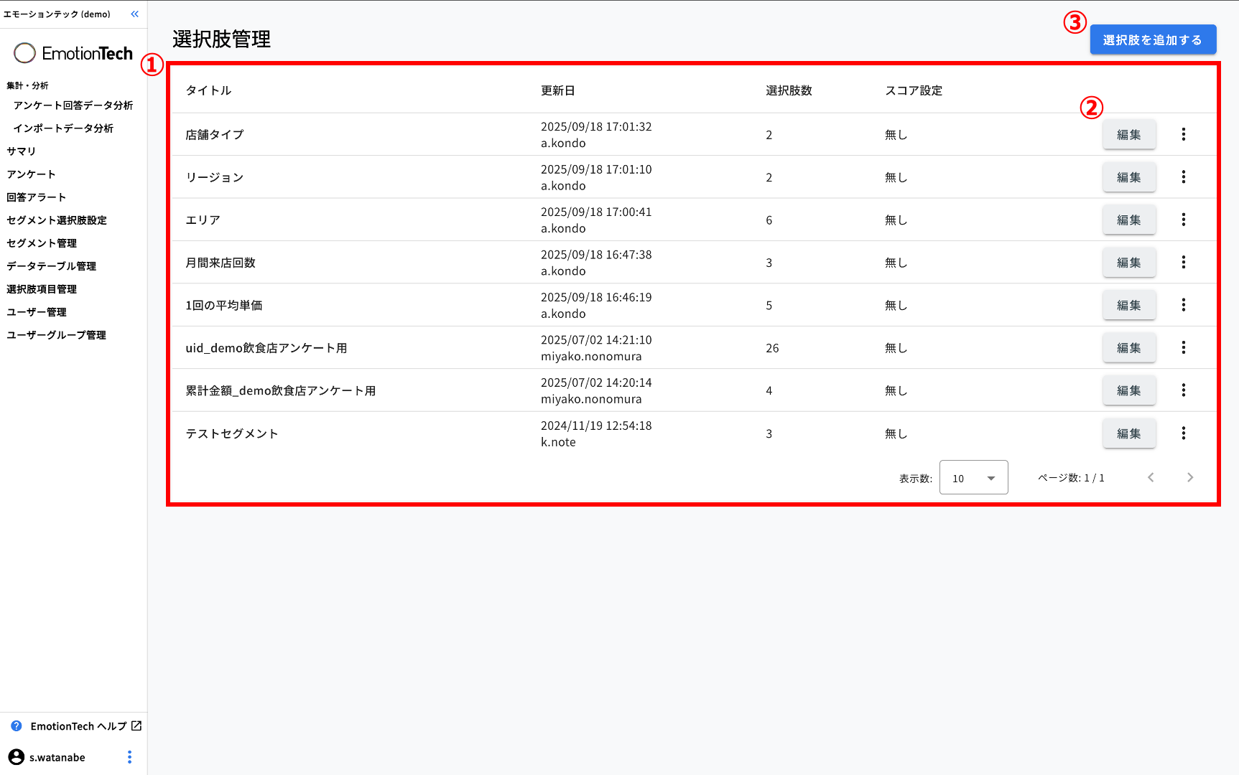This screenshot has width=1239, height=775.
Task: Click the user menu dots beside s.watanabe
Action: (129, 757)
